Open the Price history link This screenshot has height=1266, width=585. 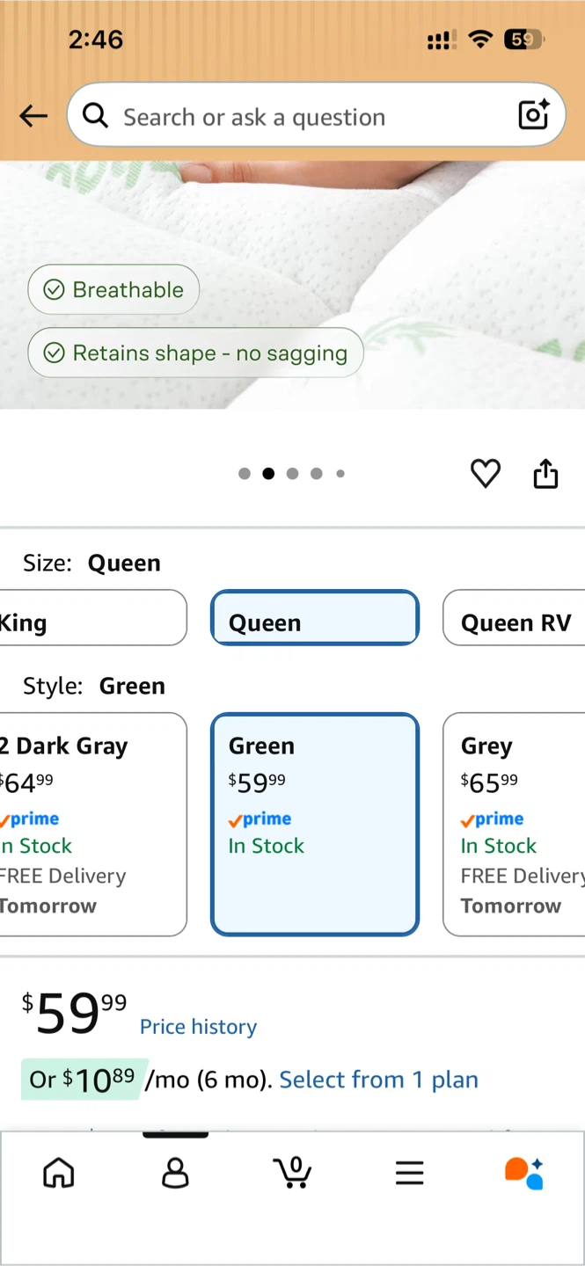[x=199, y=1027]
